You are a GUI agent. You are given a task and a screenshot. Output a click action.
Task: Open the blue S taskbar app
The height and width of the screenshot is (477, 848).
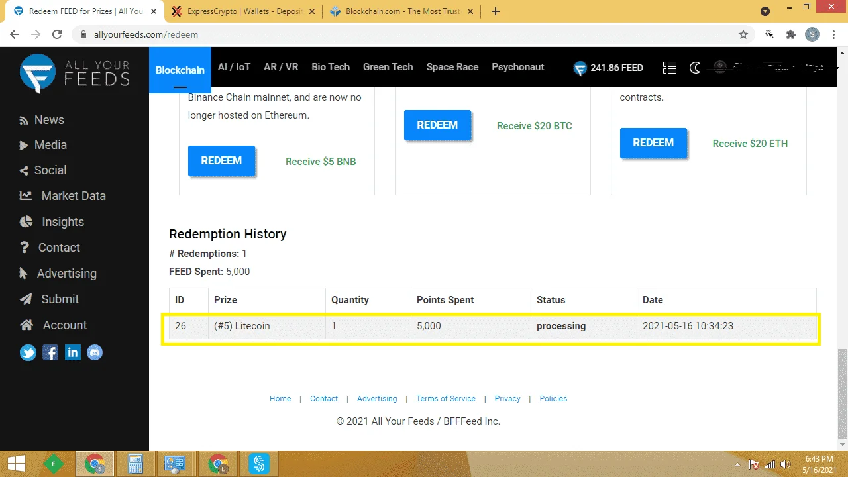(x=258, y=464)
